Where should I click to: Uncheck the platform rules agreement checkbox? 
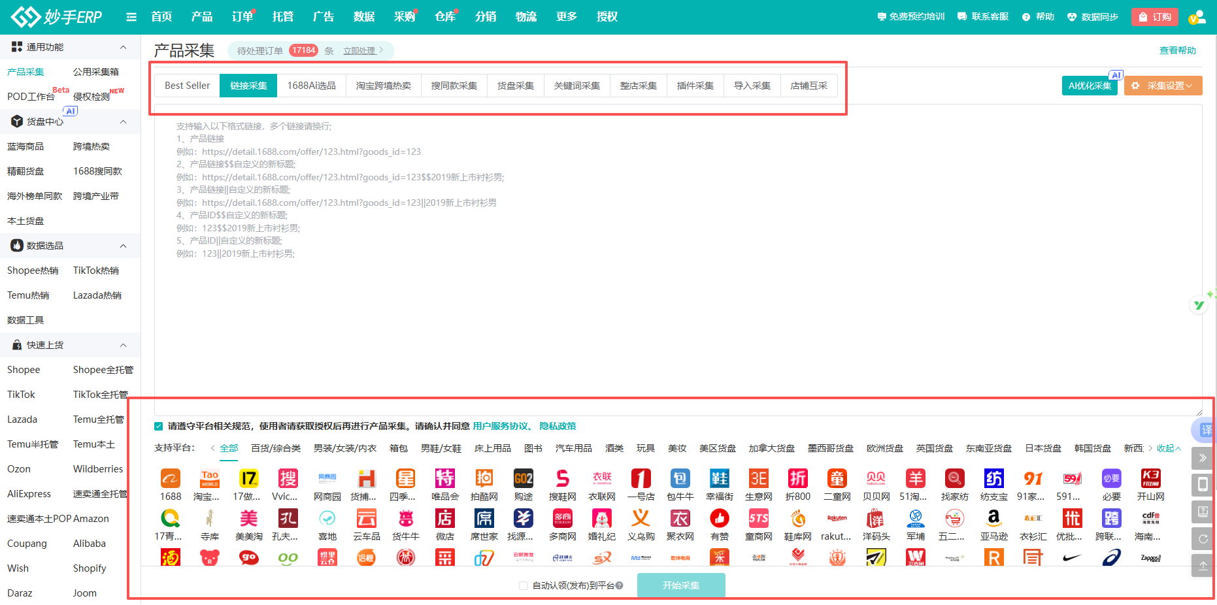point(159,427)
